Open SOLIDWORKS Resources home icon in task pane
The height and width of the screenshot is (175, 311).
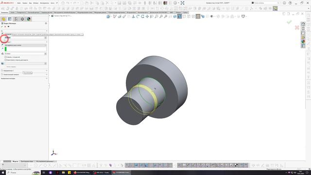303,24
